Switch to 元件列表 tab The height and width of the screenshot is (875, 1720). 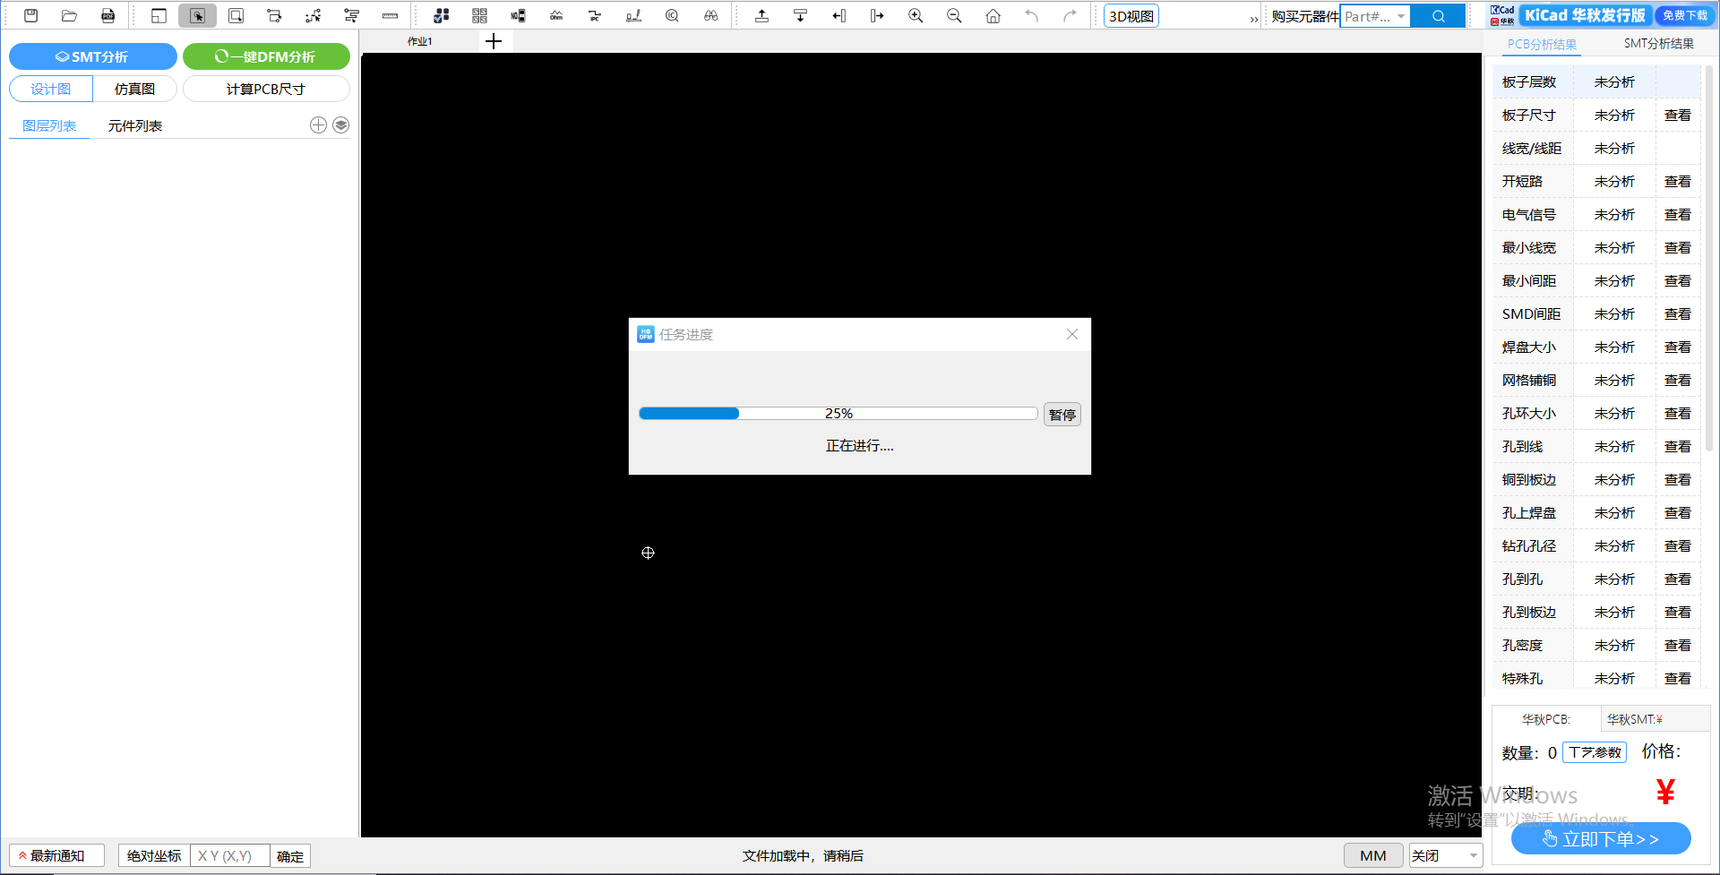pyautogui.click(x=134, y=125)
